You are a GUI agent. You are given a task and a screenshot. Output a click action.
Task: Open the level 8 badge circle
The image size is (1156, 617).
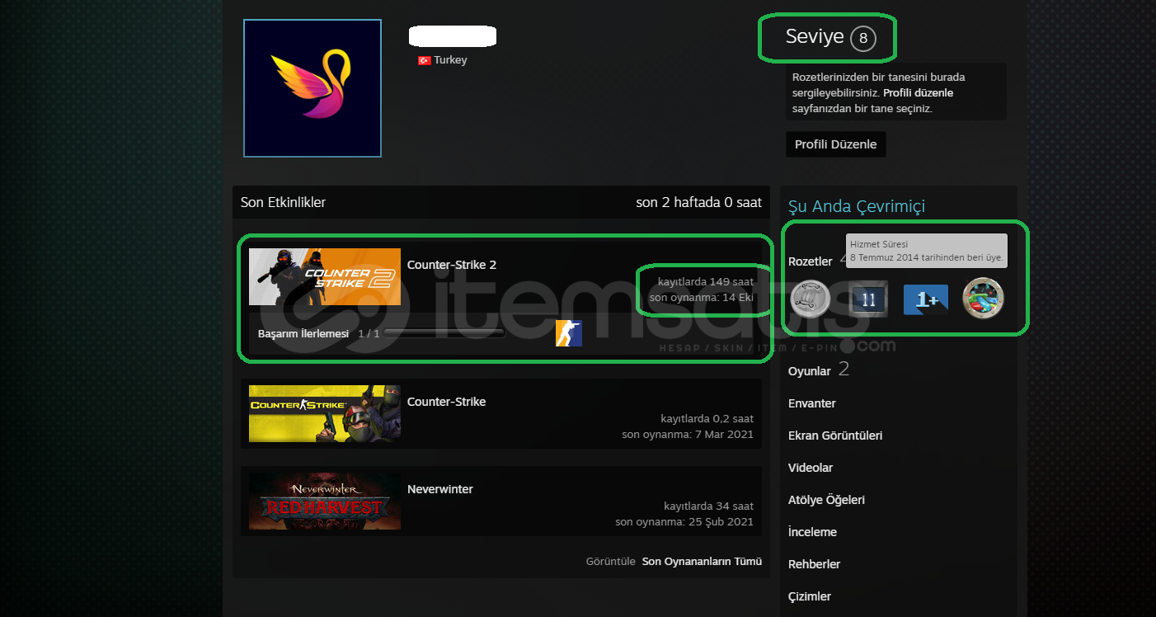coord(863,38)
